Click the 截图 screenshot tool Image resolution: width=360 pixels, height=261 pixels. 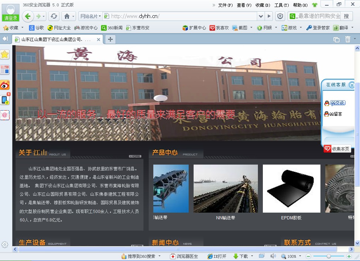240,28
